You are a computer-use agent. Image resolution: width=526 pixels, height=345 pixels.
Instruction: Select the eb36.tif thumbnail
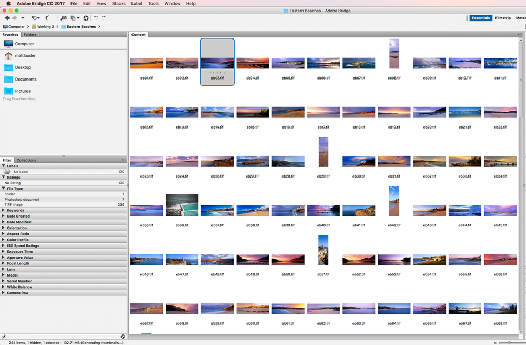(181, 205)
